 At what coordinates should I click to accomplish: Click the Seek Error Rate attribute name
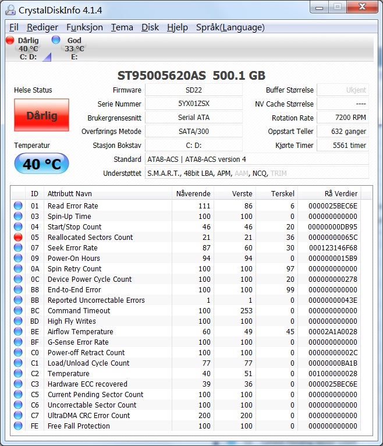tap(73, 248)
